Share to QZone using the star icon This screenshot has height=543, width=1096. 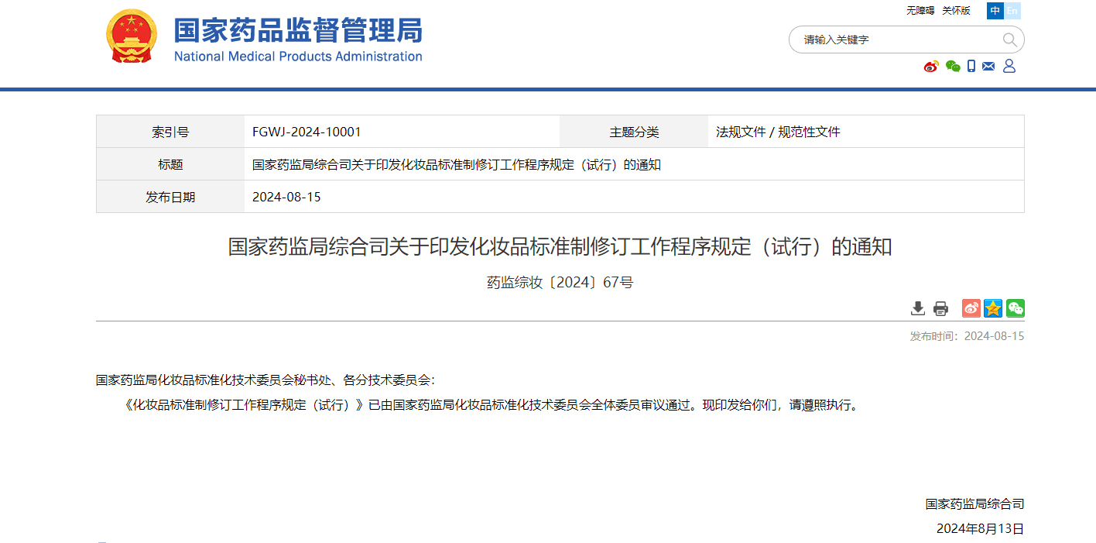click(x=993, y=308)
